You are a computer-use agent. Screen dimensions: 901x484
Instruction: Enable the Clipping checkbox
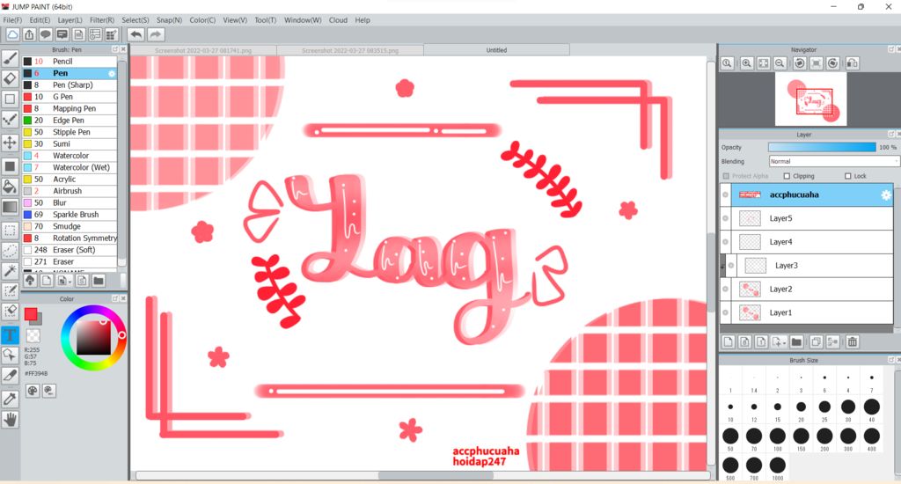point(787,176)
